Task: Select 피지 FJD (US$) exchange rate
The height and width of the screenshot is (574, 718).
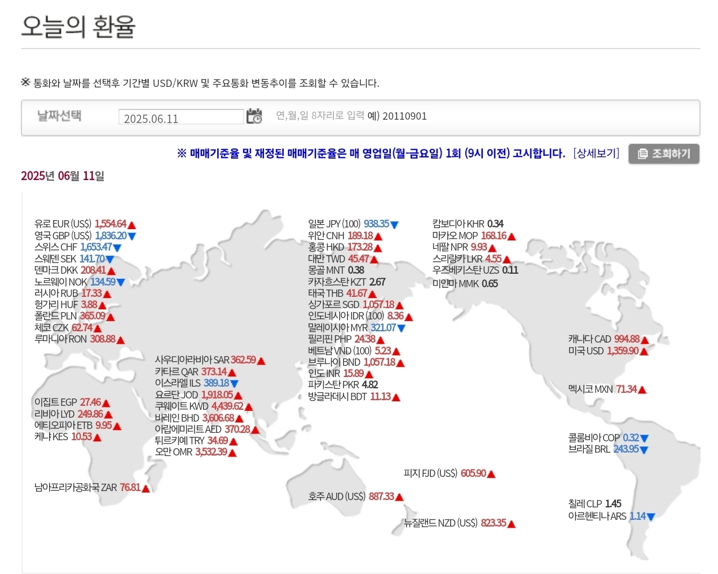Action: tap(450, 474)
